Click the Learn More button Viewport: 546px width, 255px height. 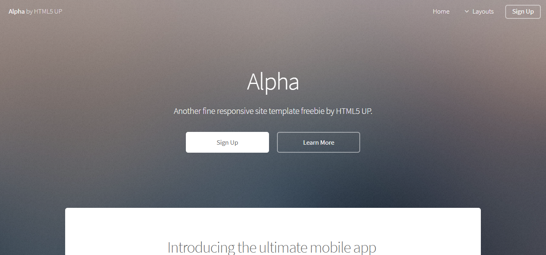point(319,142)
